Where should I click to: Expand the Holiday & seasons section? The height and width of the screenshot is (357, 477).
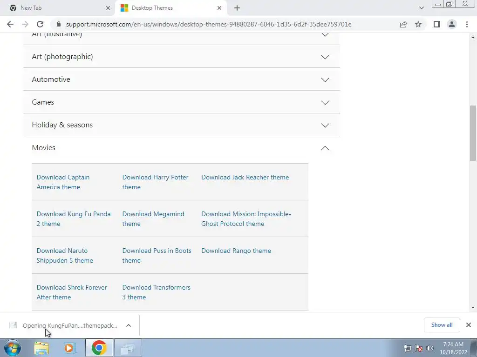tap(181, 125)
